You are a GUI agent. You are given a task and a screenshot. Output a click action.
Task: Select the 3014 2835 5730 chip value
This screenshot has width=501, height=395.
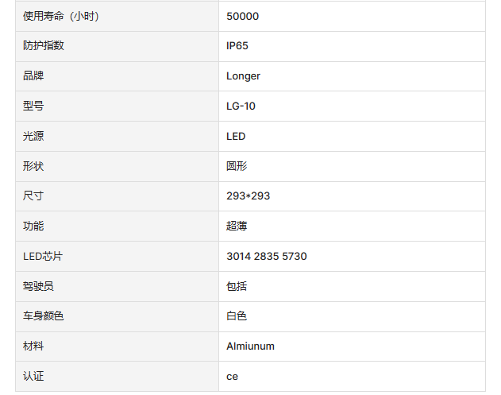click(x=266, y=256)
